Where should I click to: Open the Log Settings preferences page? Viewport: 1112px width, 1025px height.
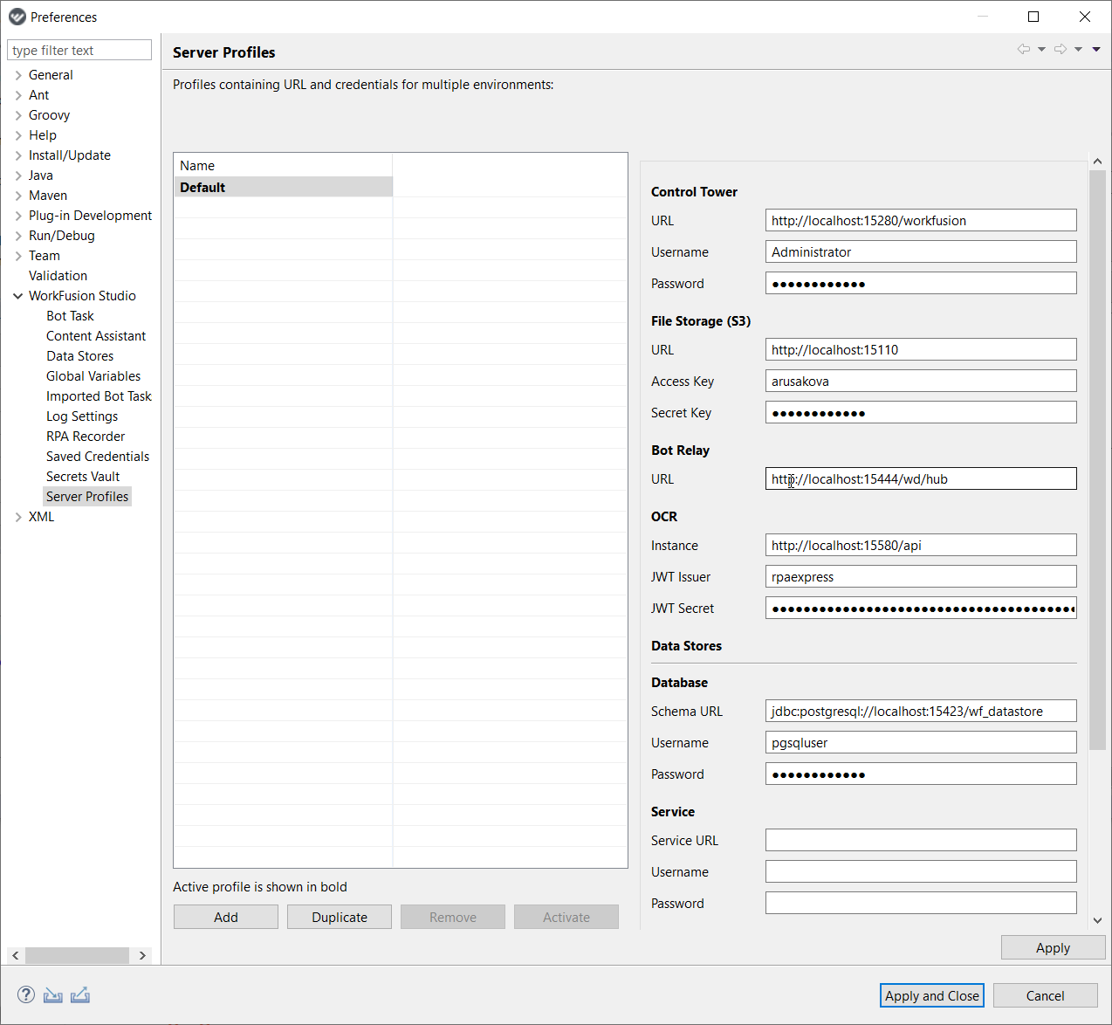pos(82,416)
